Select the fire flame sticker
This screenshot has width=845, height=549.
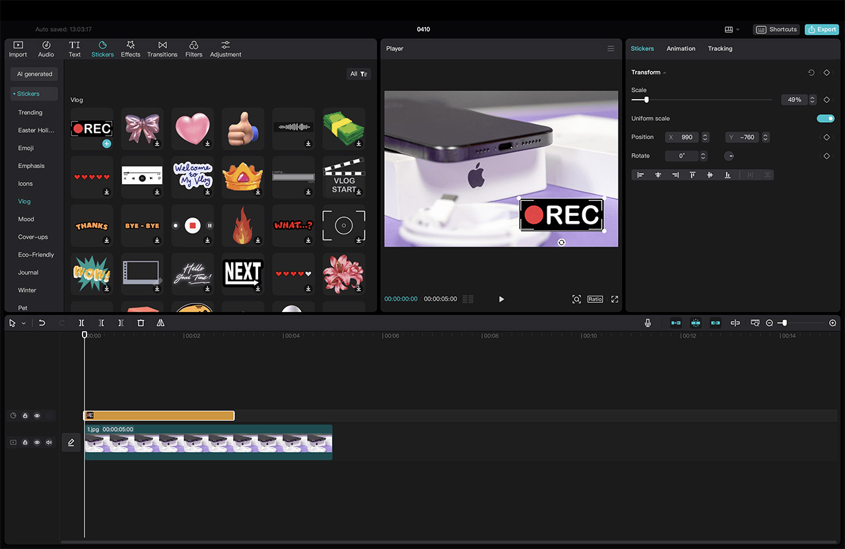(243, 225)
